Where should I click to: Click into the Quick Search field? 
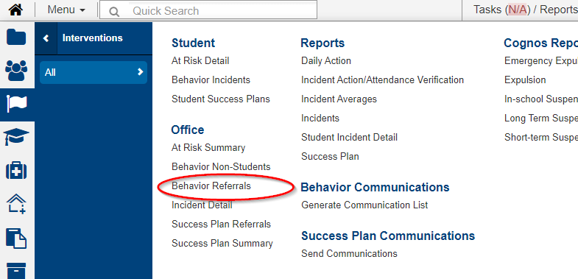[208, 11]
